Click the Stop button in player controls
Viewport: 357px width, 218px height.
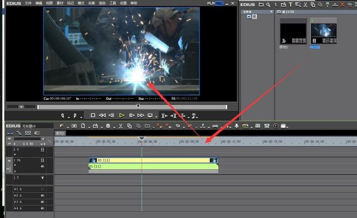[x=93, y=115]
